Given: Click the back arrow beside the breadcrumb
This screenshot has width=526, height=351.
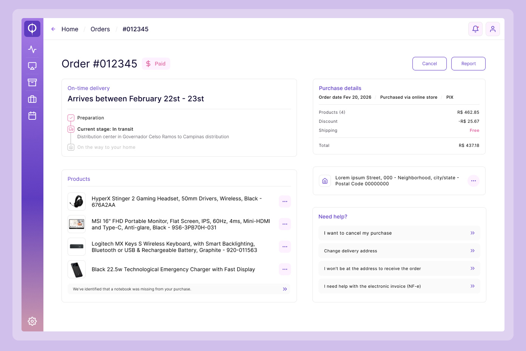Looking at the screenshot, I should pos(53,29).
